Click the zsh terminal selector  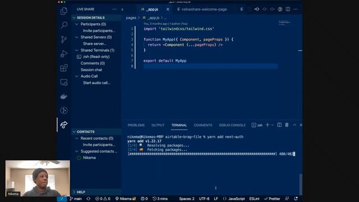click(257, 125)
